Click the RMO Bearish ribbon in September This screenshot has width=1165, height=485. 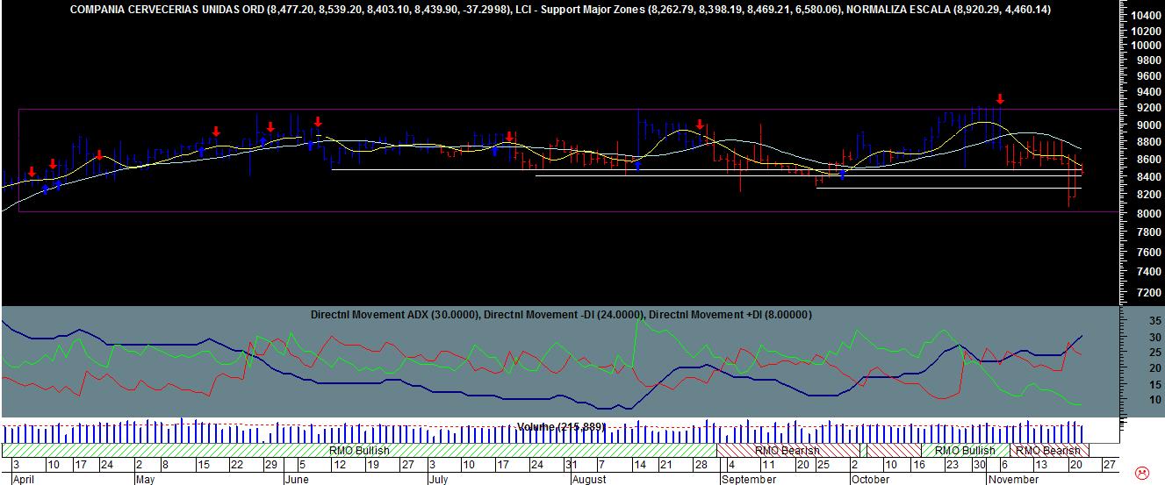tap(787, 450)
